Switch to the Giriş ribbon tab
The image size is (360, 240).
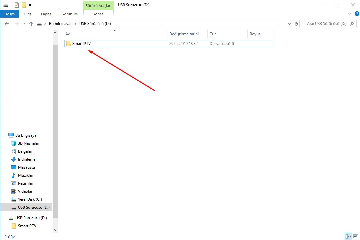click(x=27, y=14)
